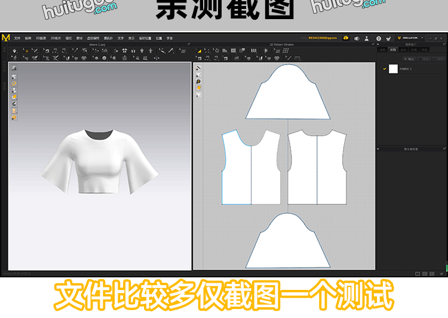
Task: Undock the 3D window using popout icon
Action: coord(189,44)
